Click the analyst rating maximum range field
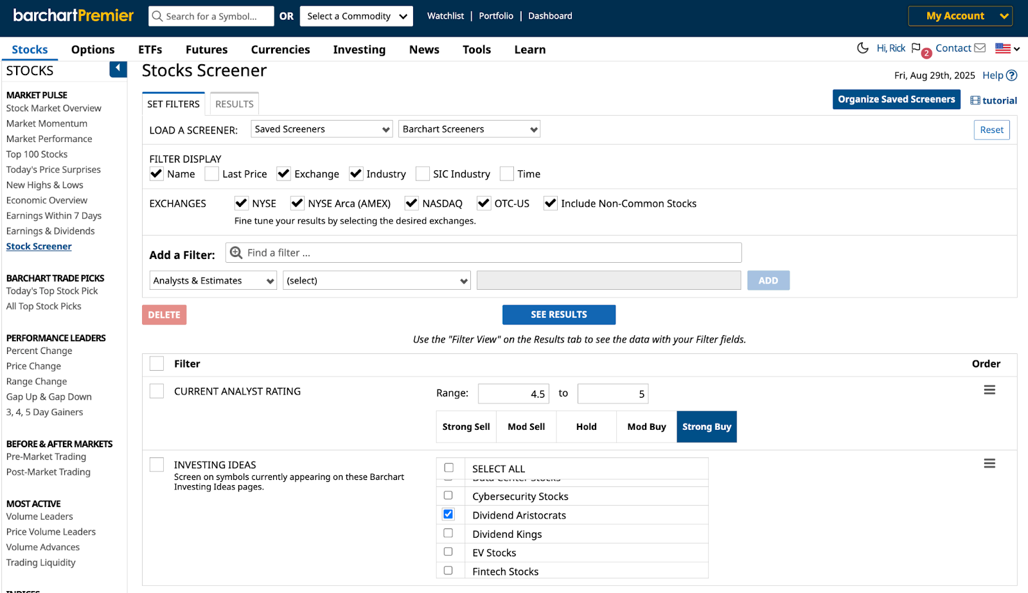The image size is (1028, 593). (x=613, y=394)
